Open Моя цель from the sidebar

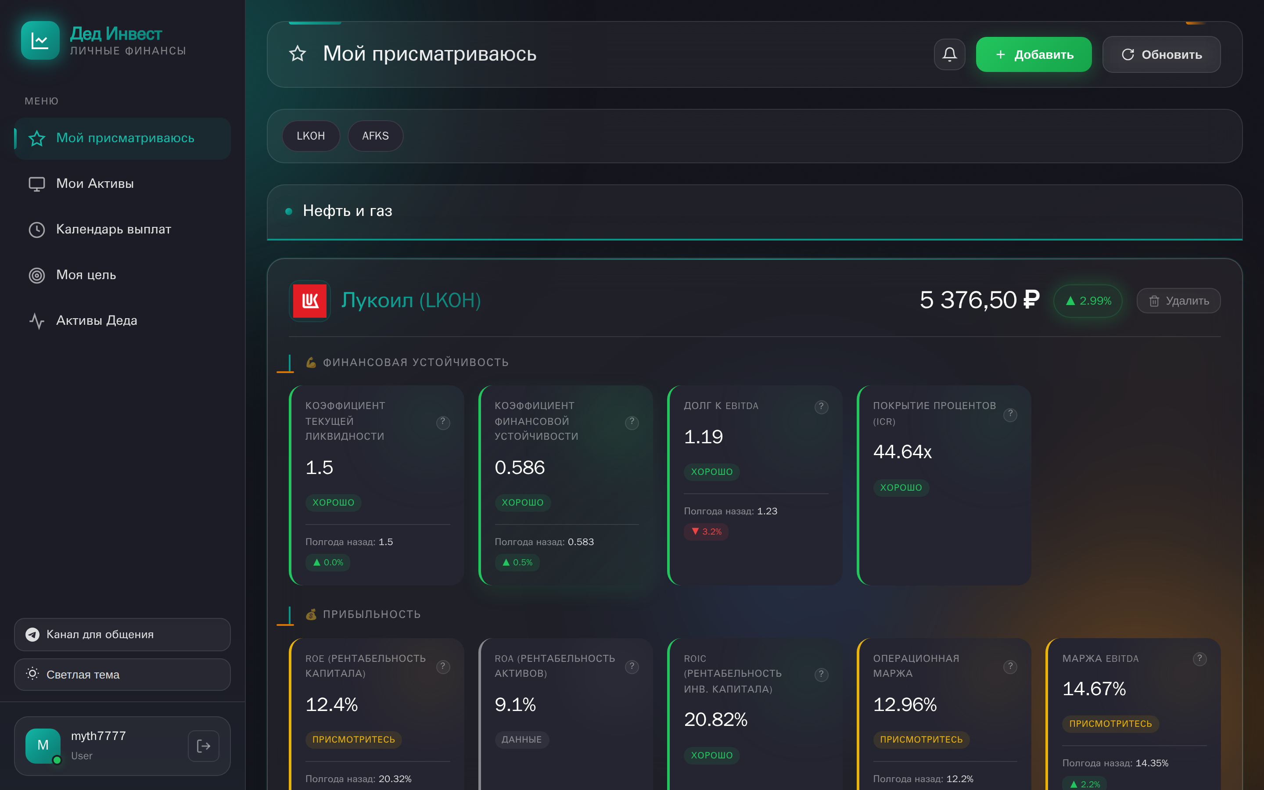coord(86,275)
